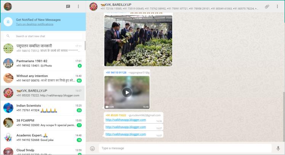Click sender number +91 94110 91128
Viewport: 285px width, 155px height.
coord(116,73)
